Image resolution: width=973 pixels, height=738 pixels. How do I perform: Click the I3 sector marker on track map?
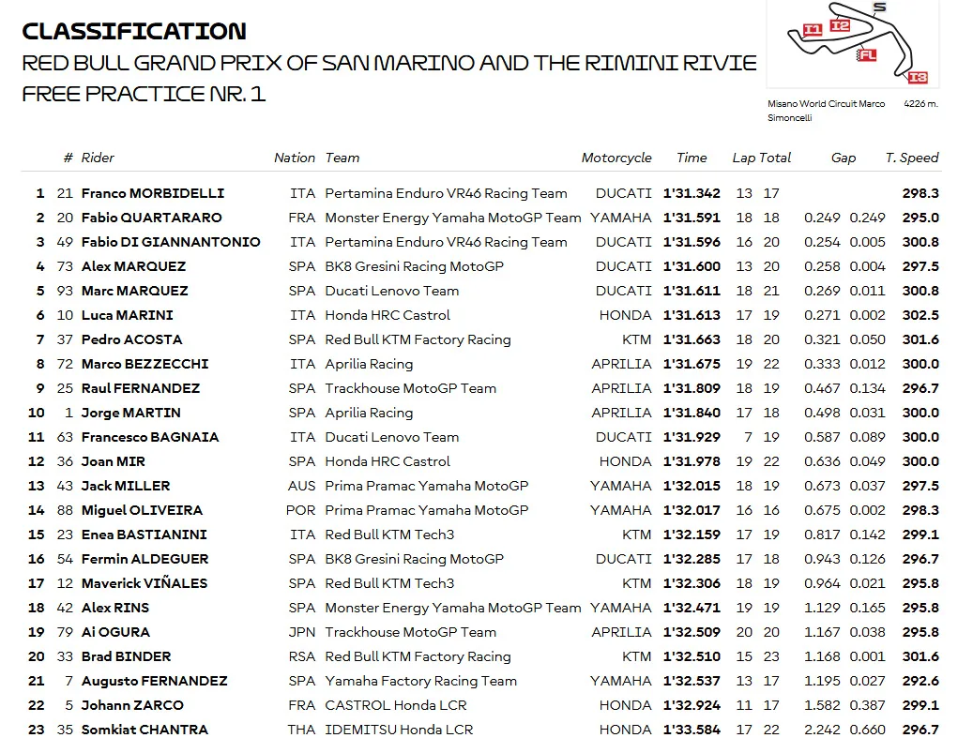click(918, 78)
